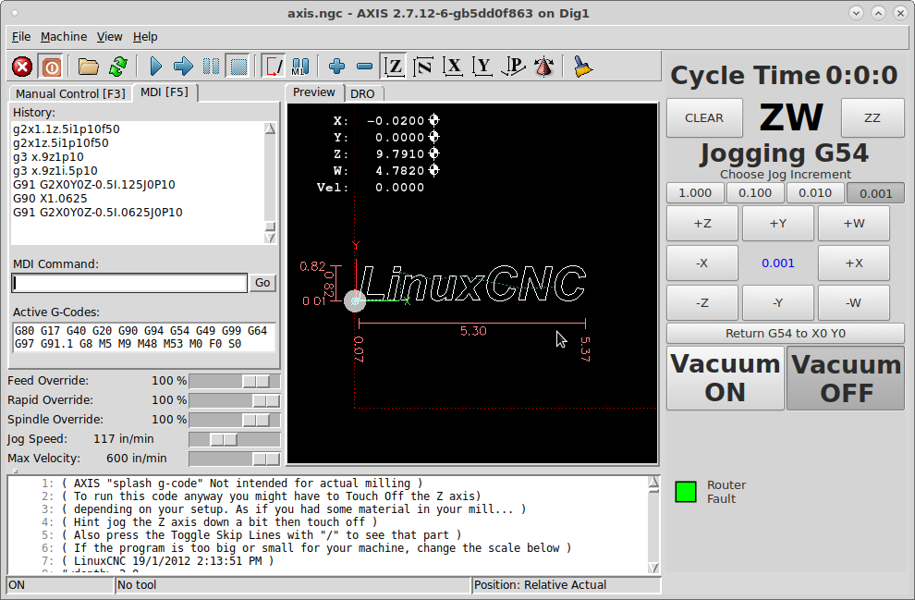Select front Y view

coord(482,67)
